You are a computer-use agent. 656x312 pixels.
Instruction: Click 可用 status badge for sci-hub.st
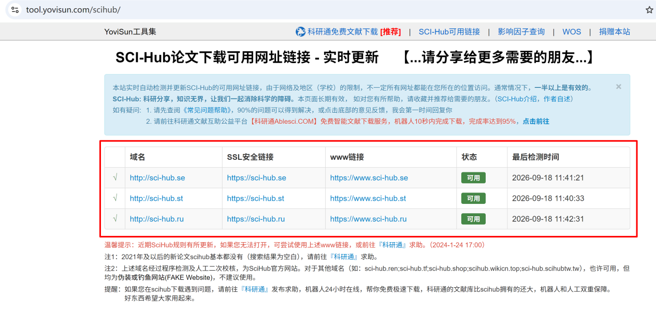pyautogui.click(x=473, y=198)
